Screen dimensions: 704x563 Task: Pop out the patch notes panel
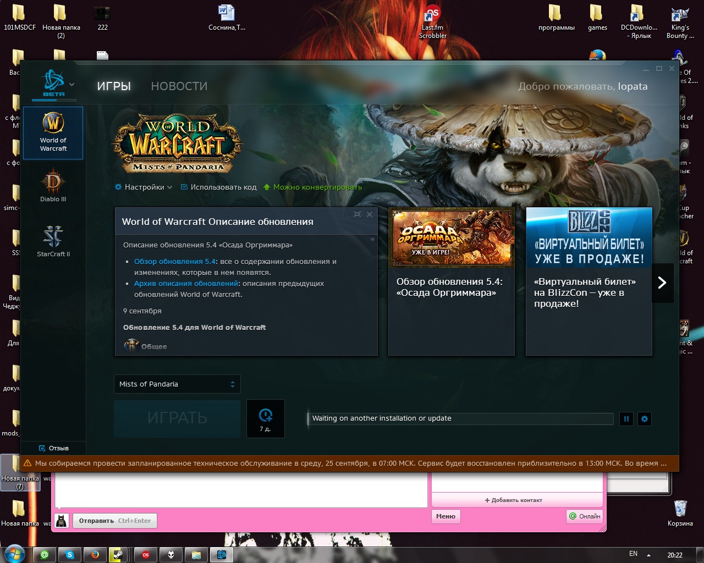pos(357,214)
